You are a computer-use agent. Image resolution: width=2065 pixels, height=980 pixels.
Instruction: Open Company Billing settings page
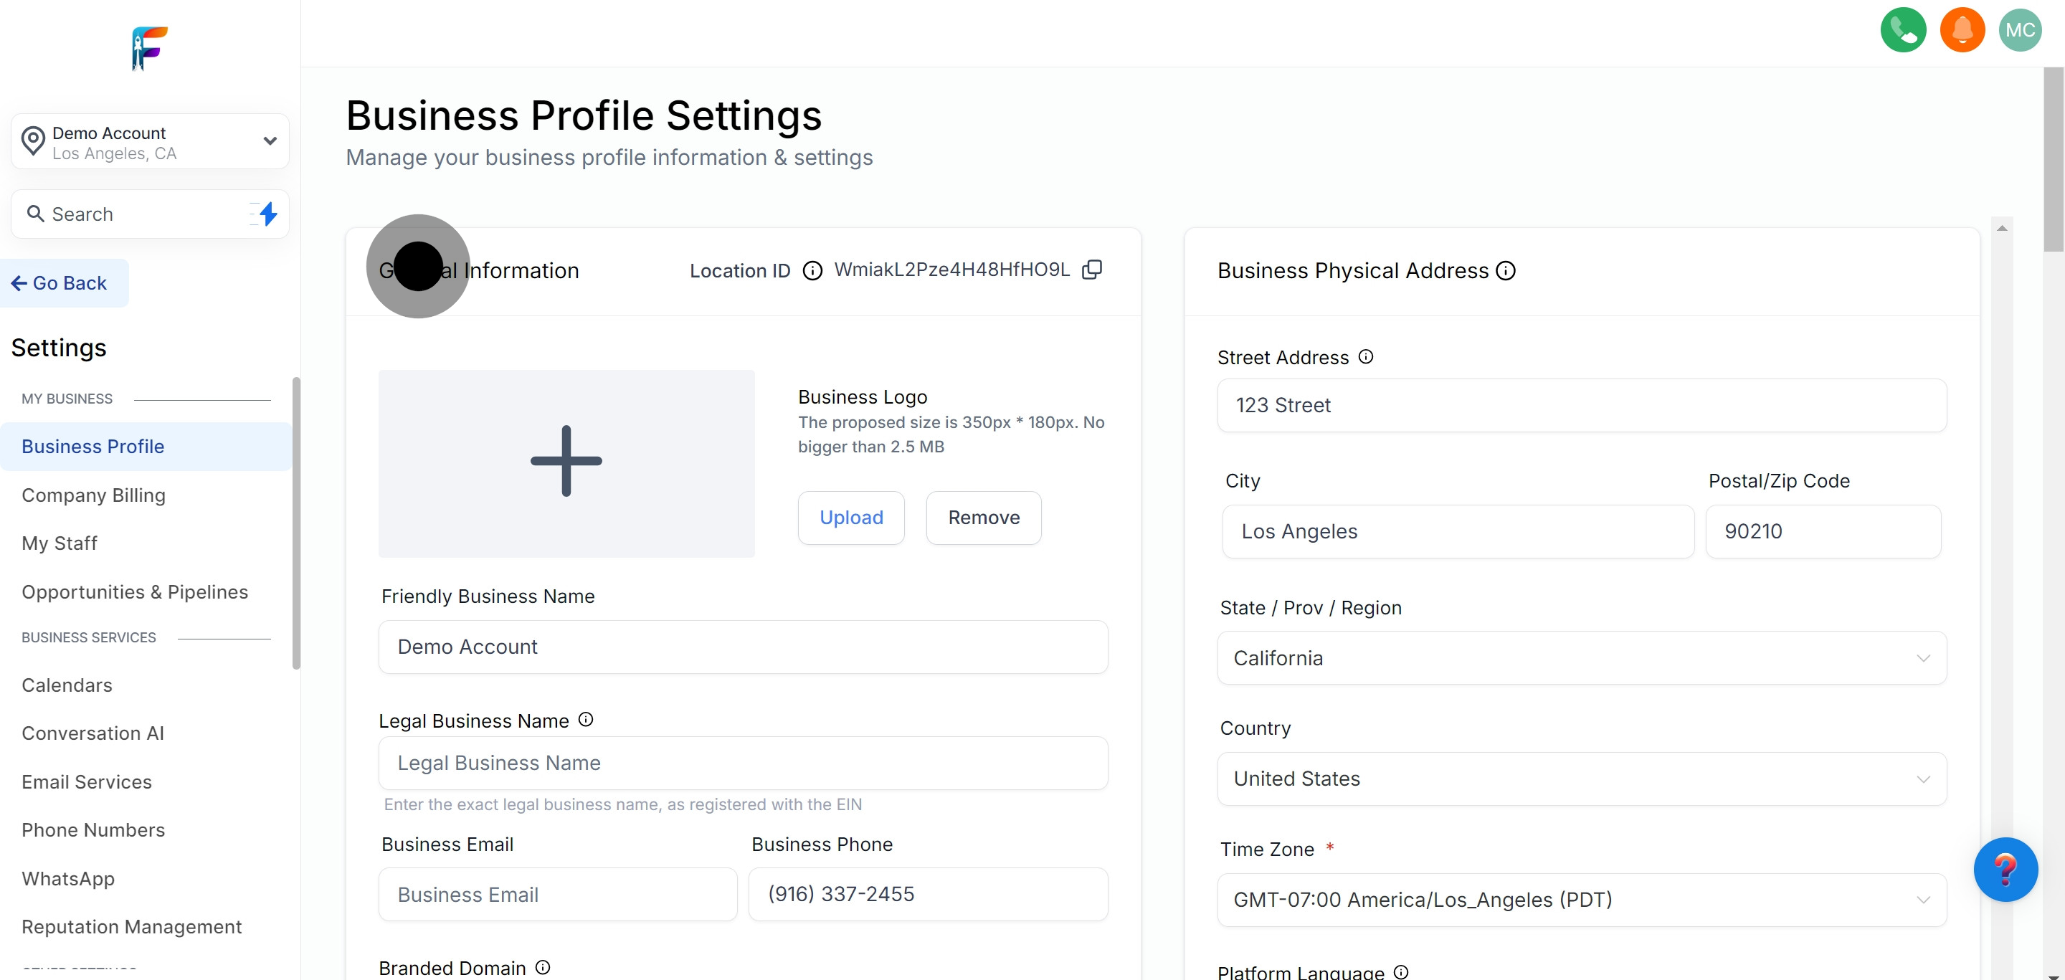[94, 495]
